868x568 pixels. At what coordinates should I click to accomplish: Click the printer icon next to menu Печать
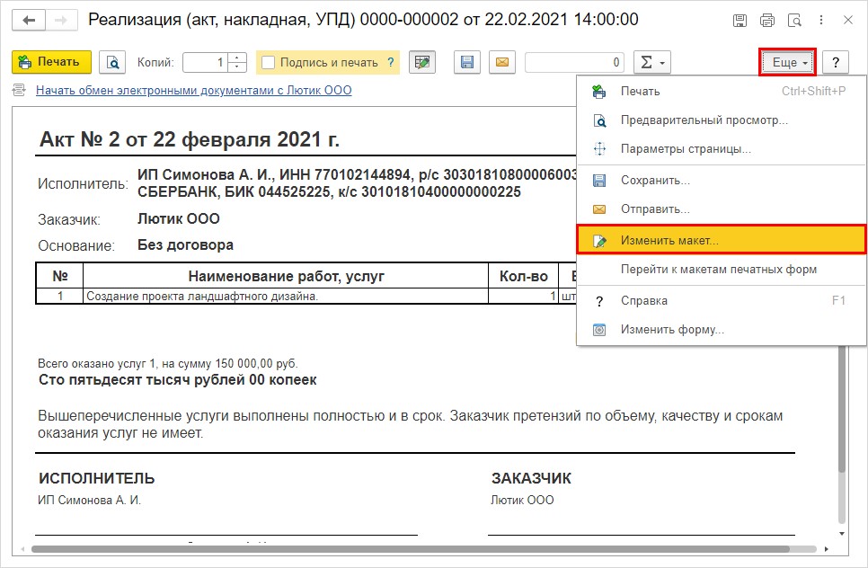(x=599, y=92)
